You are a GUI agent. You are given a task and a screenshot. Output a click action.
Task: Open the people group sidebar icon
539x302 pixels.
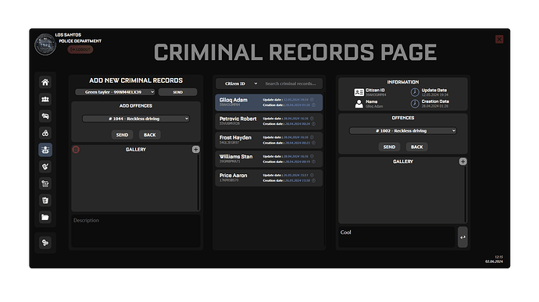pos(45,99)
